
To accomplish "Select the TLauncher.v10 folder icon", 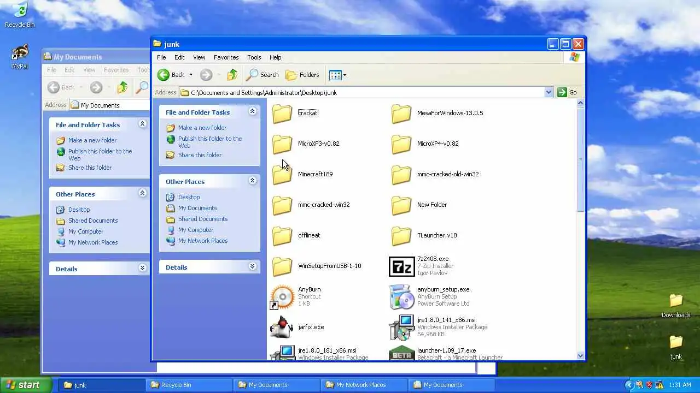I will (401, 235).
